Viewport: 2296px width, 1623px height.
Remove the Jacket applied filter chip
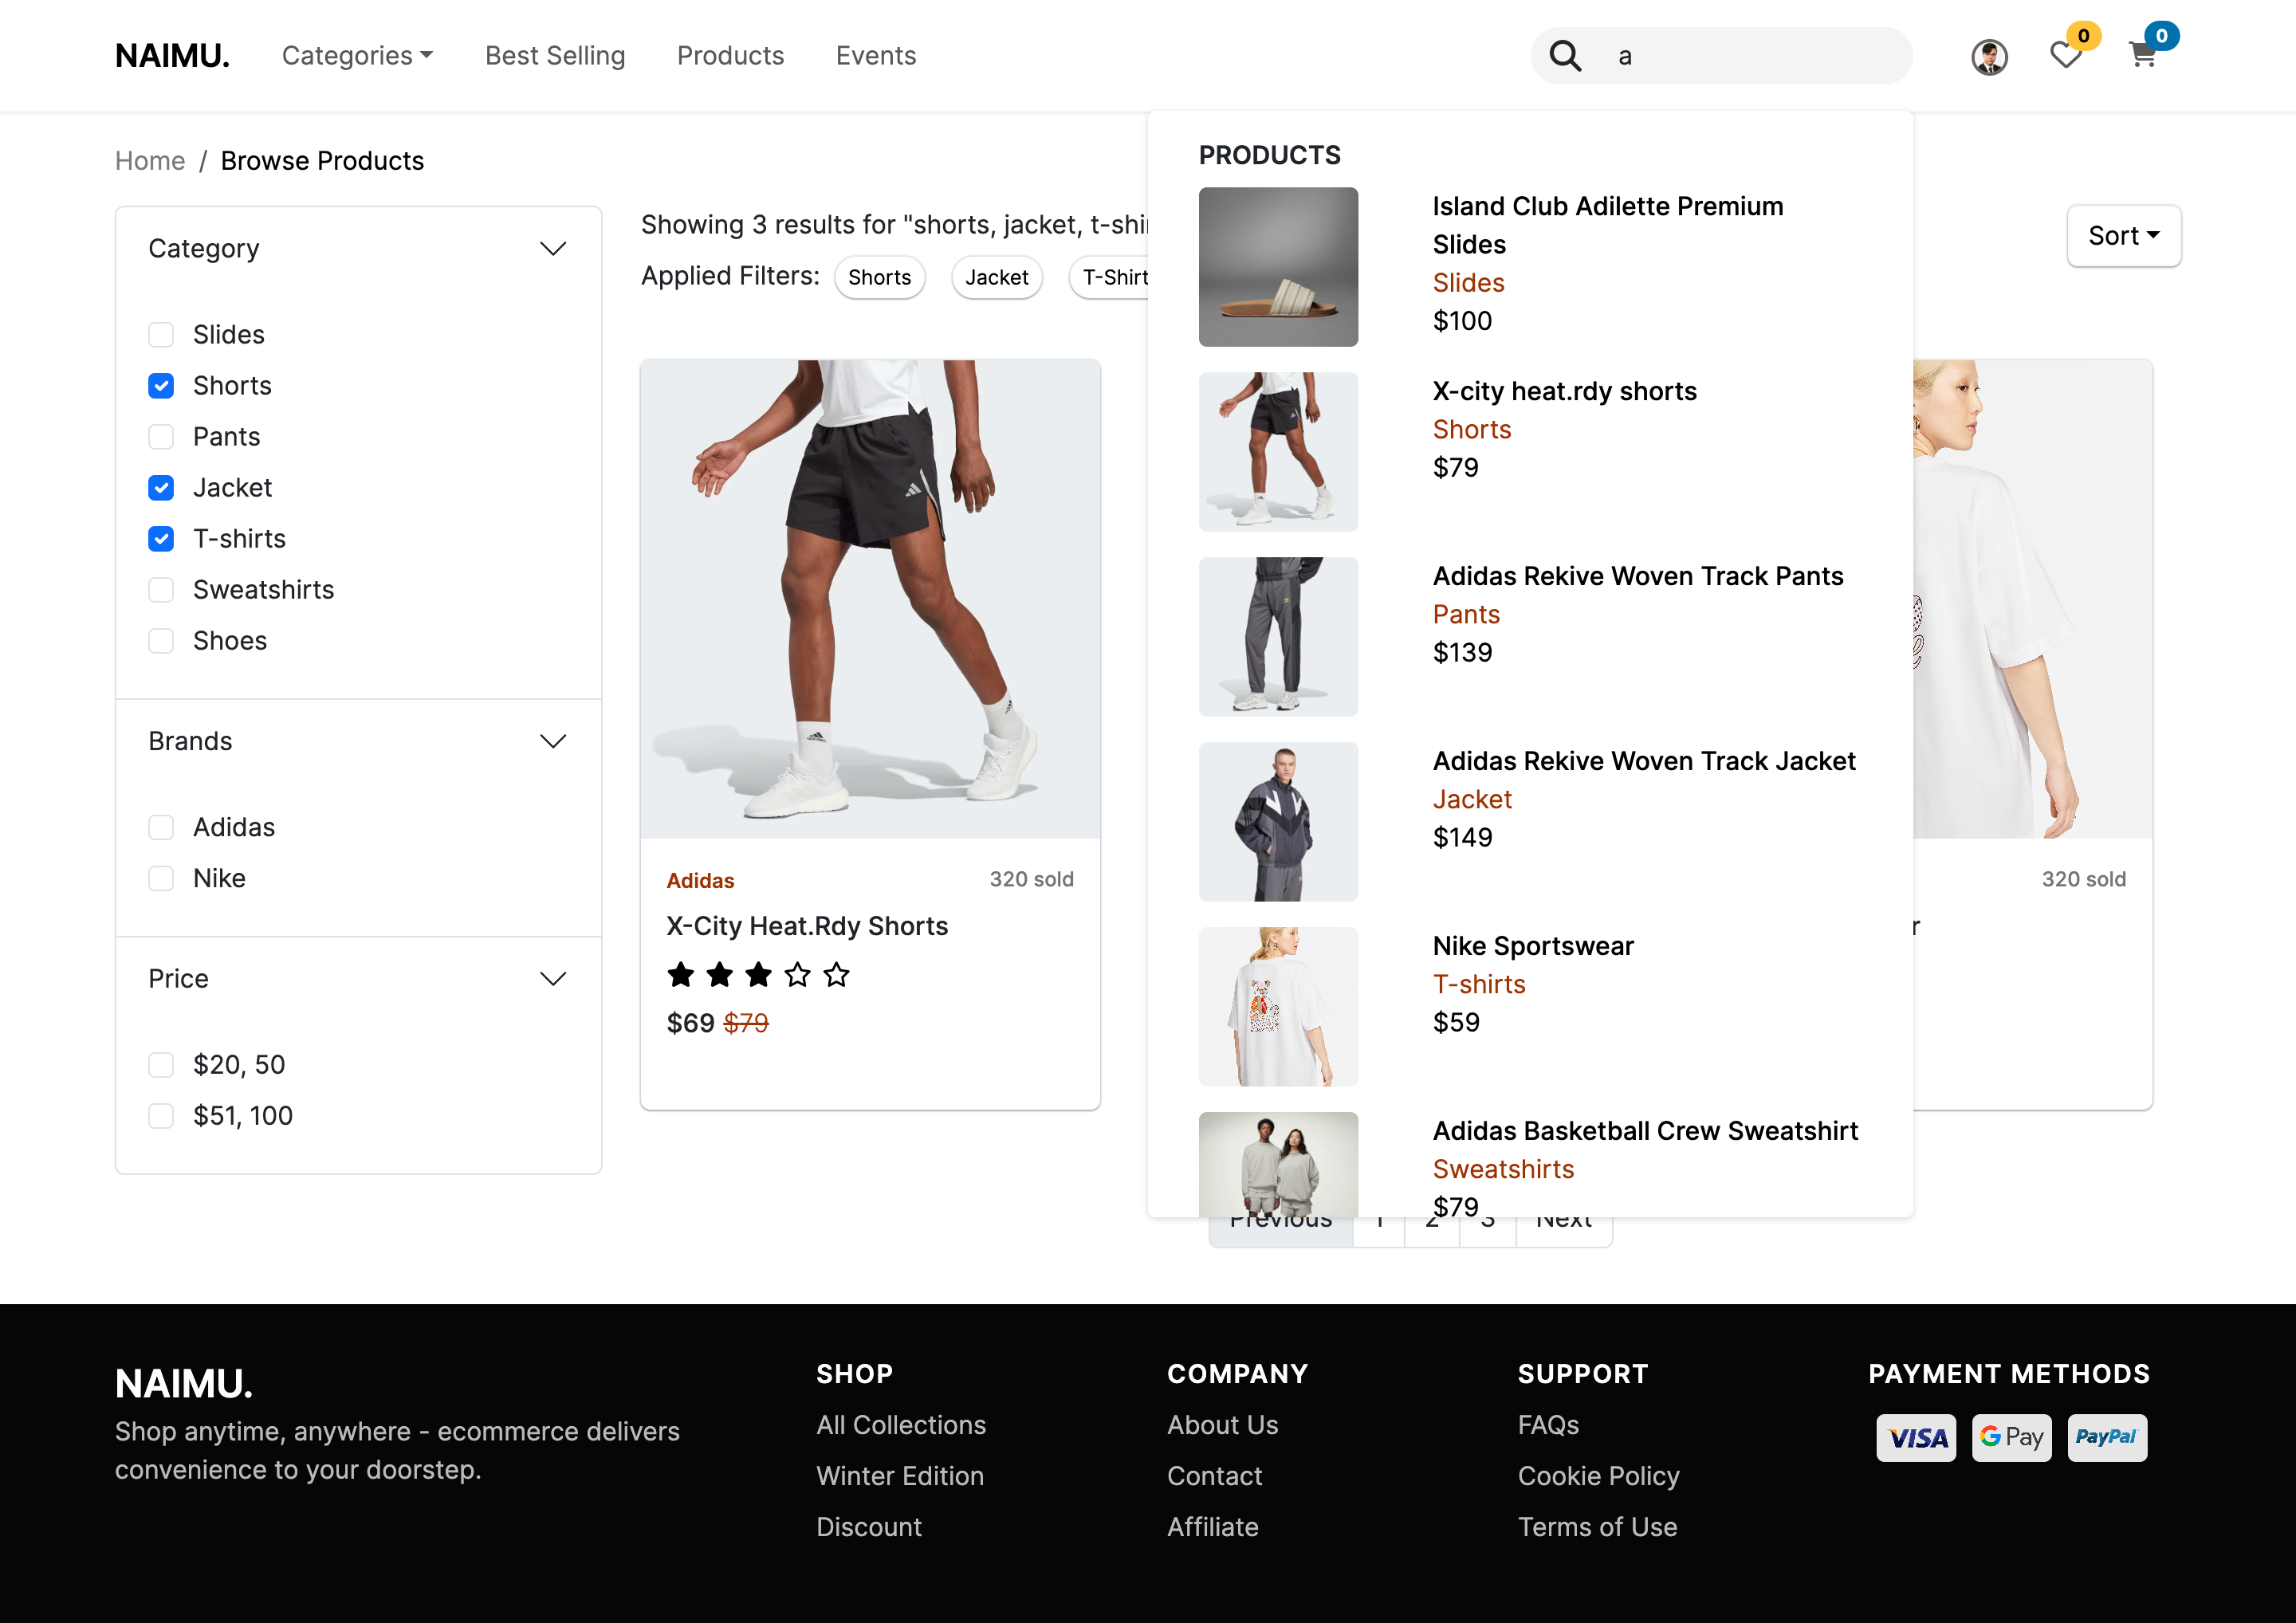pyautogui.click(x=996, y=277)
